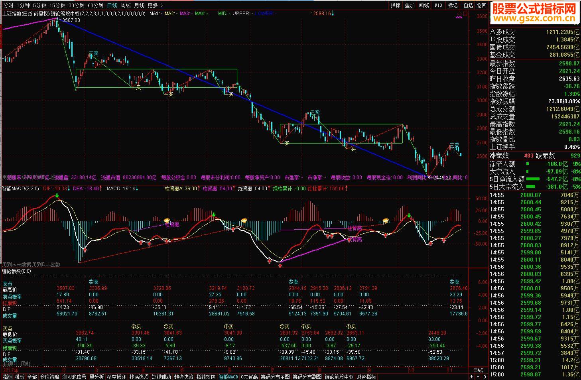This screenshot has width=581, height=380.
Task: Open the bottom 缠论笔段中枢 tab
Action: [339, 377]
